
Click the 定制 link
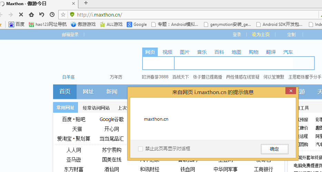[291, 35]
